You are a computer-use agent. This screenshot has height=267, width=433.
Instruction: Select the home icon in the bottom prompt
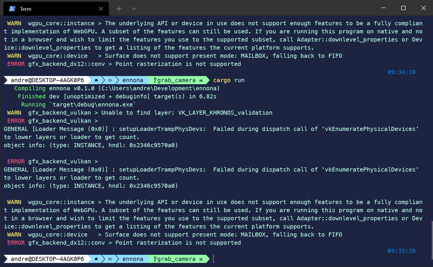coord(96,259)
